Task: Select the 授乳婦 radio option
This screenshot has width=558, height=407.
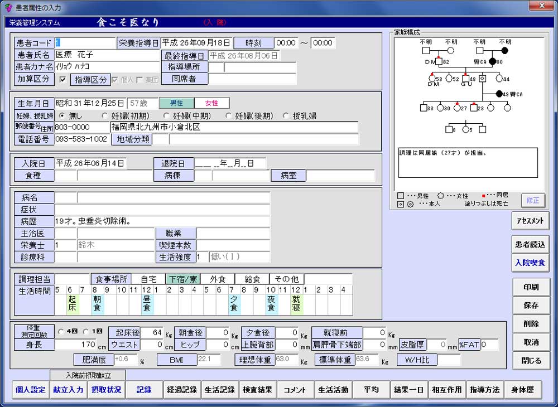Action: (285, 116)
